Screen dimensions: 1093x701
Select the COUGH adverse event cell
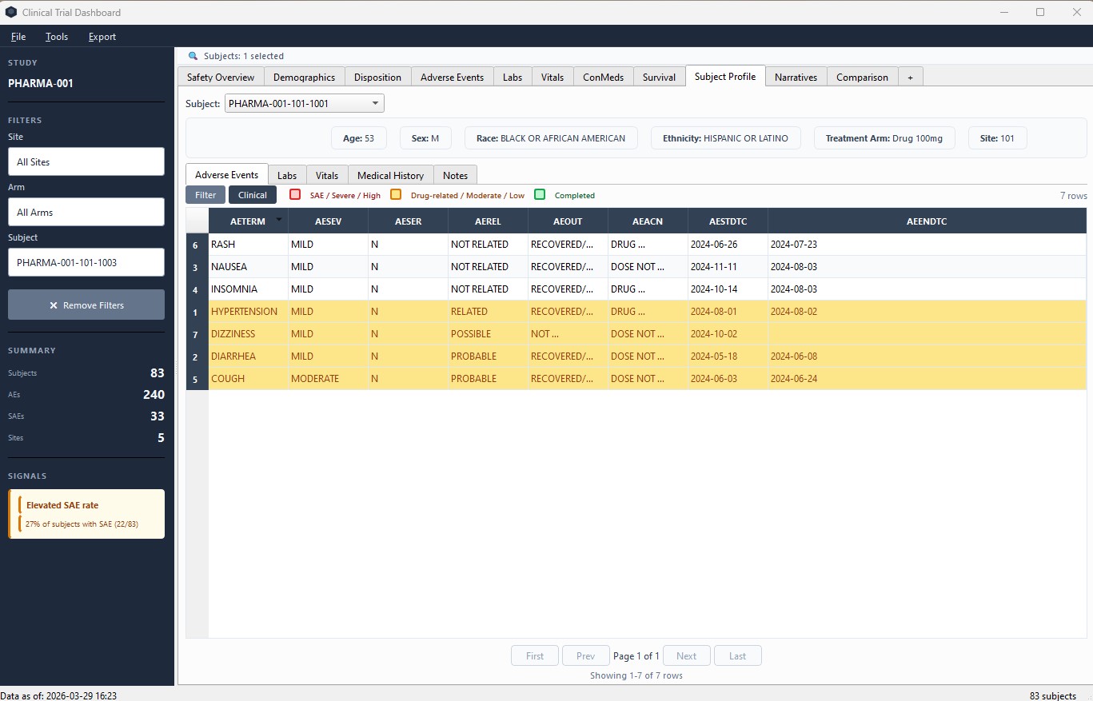coord(249,379)
